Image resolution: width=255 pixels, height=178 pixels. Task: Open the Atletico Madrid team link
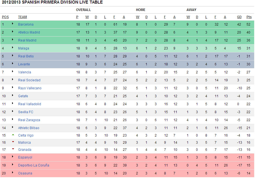click(x=29, y=32)
